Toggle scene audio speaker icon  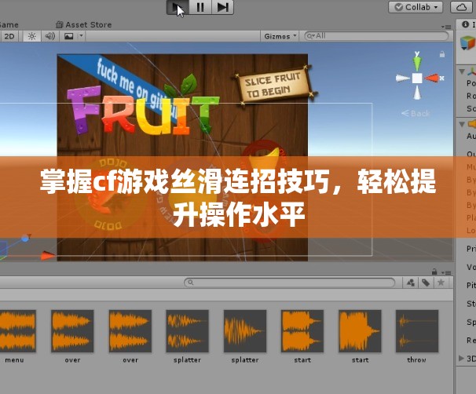click(49, 36)
